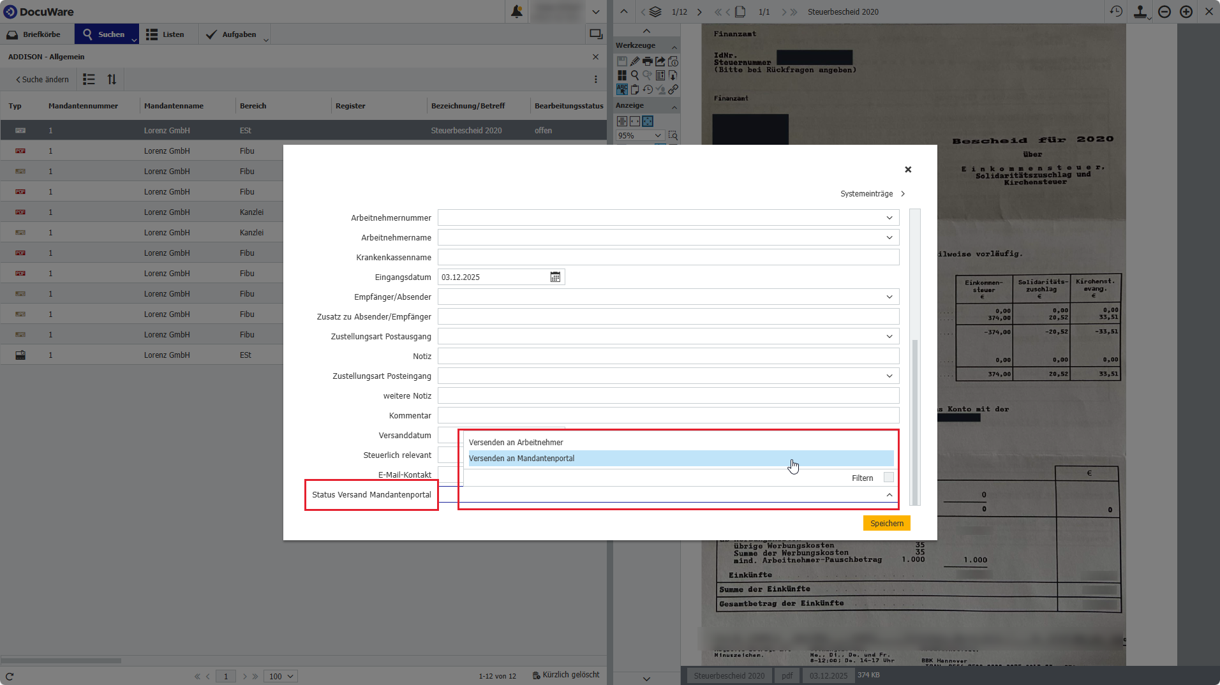The width and height of the screenshot is (1220, 685).
Task: Open the Empfänger/Absender dropdown
Action: [x=889, y=297]
